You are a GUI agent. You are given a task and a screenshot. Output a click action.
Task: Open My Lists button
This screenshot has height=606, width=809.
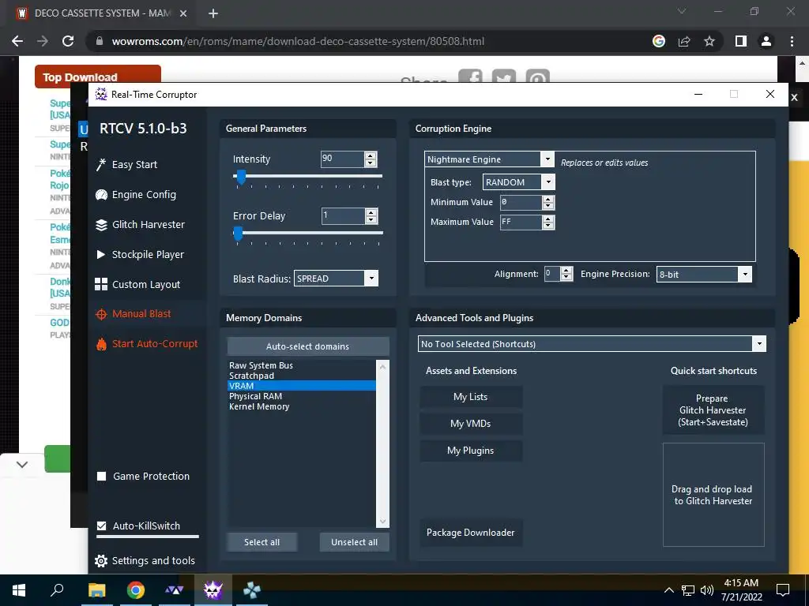(x=471, y=397)
